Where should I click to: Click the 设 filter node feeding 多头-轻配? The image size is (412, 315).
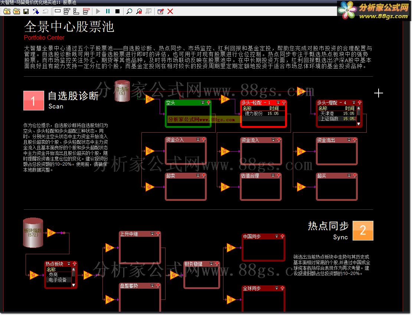(x=225, y=99)
